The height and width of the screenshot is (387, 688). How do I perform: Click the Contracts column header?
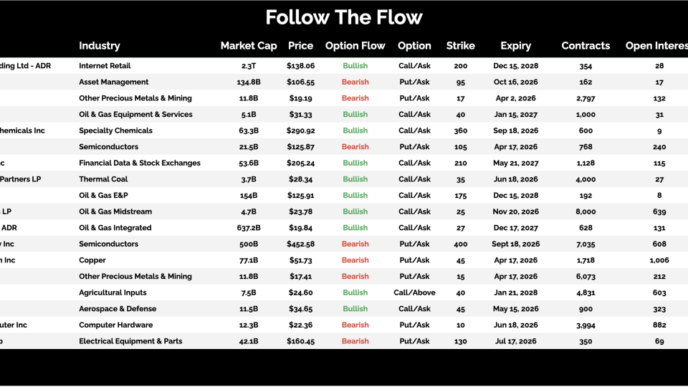(586, 46)
